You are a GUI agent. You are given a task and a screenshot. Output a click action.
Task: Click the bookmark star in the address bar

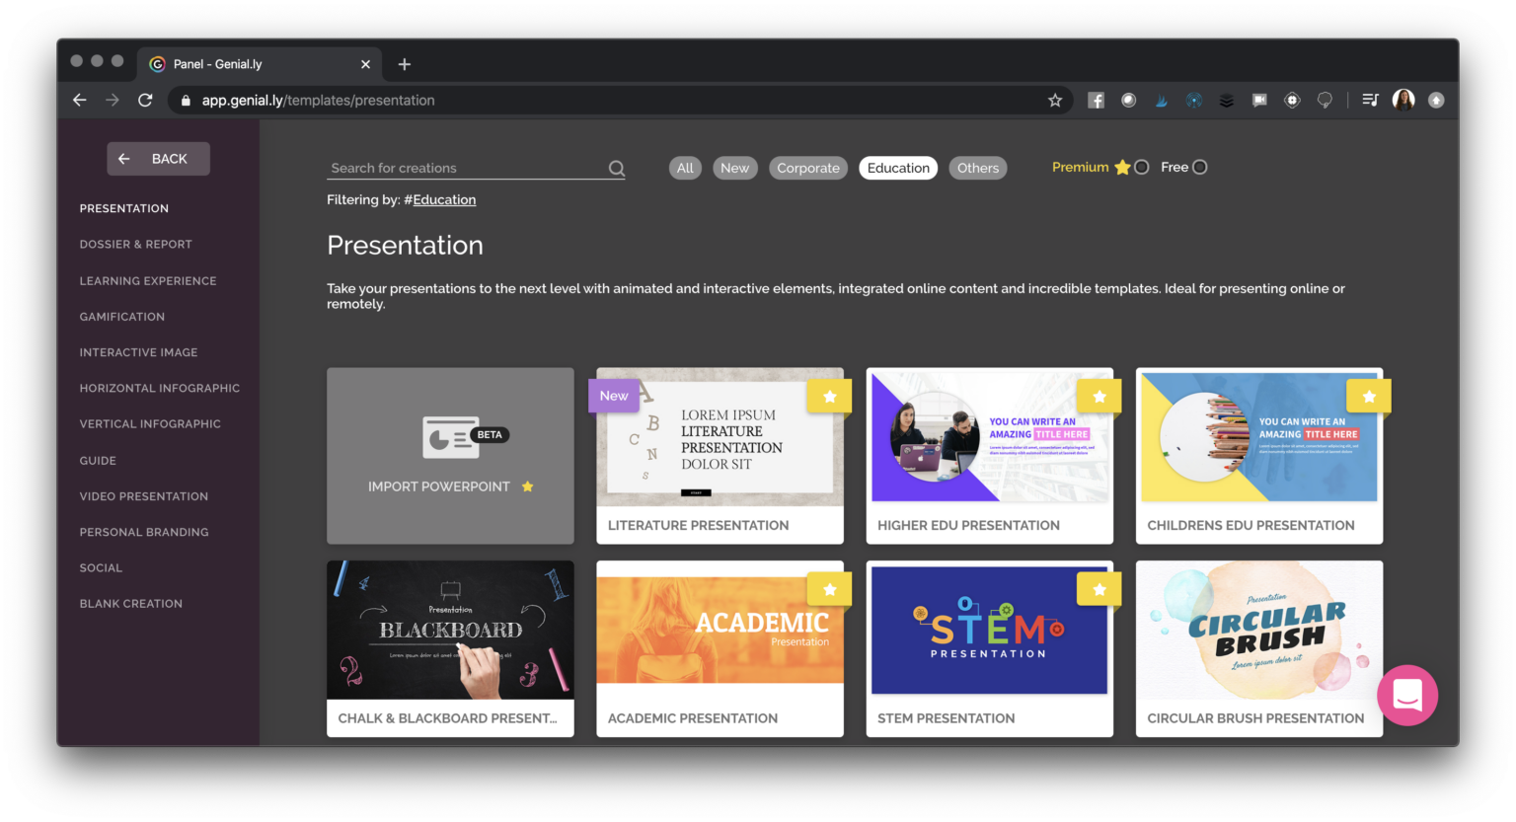(x=1055, y=100)
